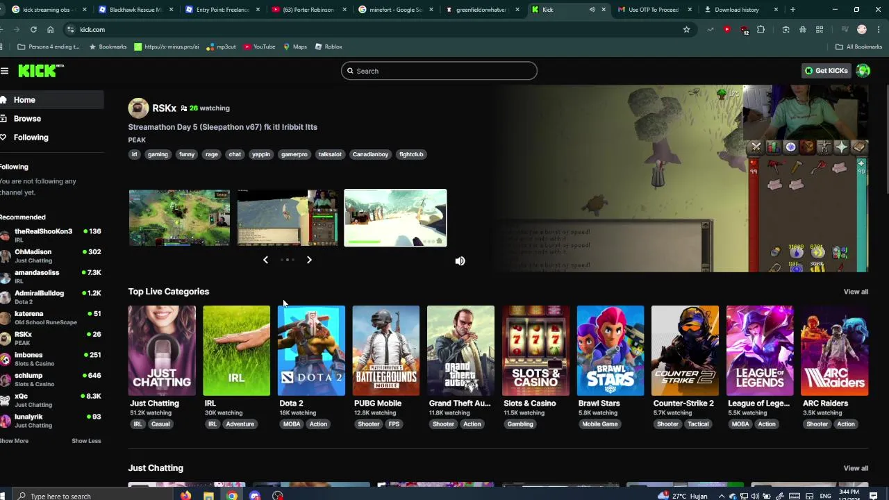Open the YouTube bookmark
The image size is (889, 500).
tap(260, 47)
